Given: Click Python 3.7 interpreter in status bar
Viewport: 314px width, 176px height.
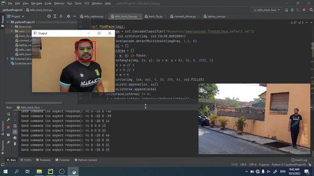Looking at the screenshot, I should pos(288,165).
